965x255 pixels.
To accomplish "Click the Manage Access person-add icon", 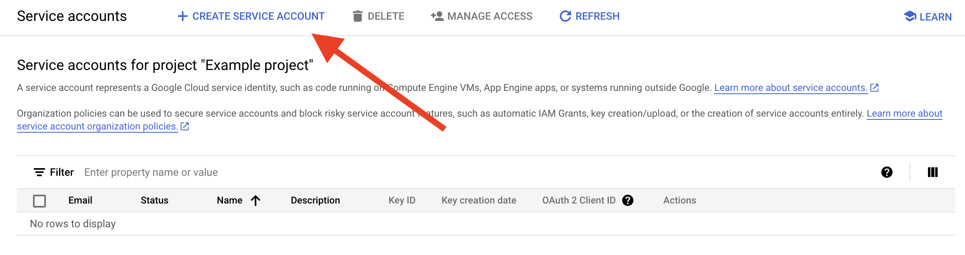I will (437, 16).
